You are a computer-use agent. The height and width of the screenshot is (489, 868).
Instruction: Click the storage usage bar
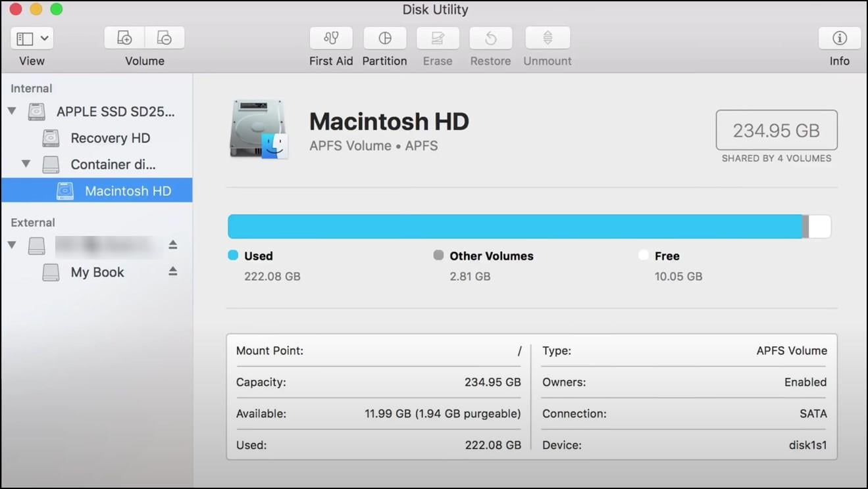click(526, 225)
